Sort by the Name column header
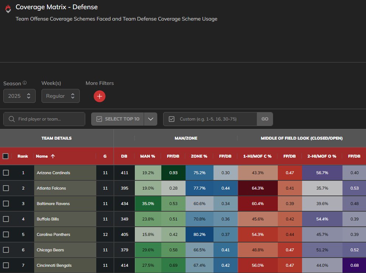Screen dimensions: 366x273 (42, 156)
